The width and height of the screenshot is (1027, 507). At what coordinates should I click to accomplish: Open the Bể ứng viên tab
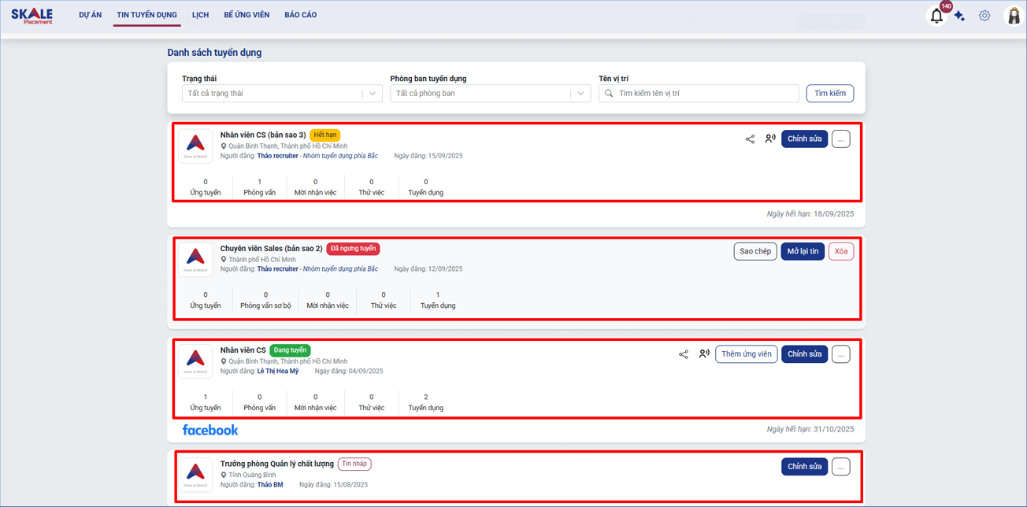tap(247, 15)
